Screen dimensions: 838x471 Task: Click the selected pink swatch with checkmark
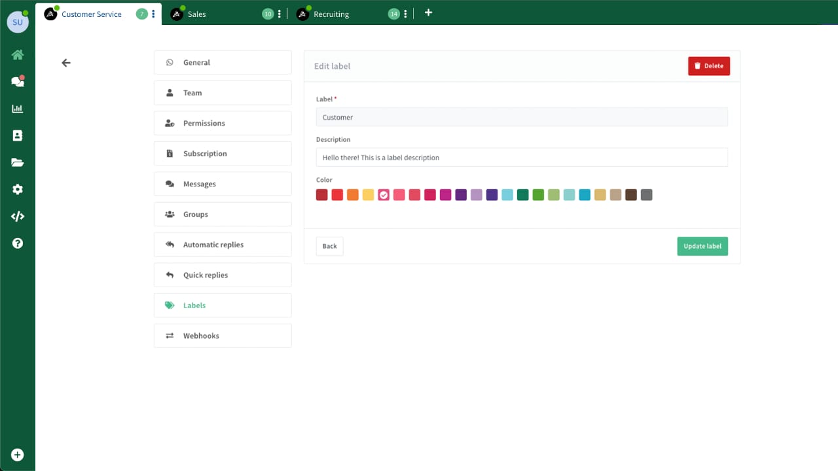coord(384,194)
